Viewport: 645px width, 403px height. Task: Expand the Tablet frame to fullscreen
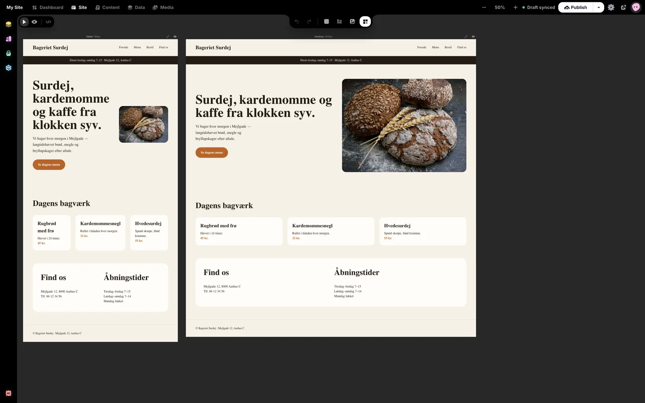pyautogui.click(x=168, y=37)
